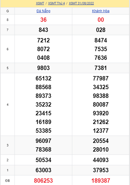Screen dimensions: 130x185
Task: Click Đà Nẵng fifth prize 9803
Action: 43,68
